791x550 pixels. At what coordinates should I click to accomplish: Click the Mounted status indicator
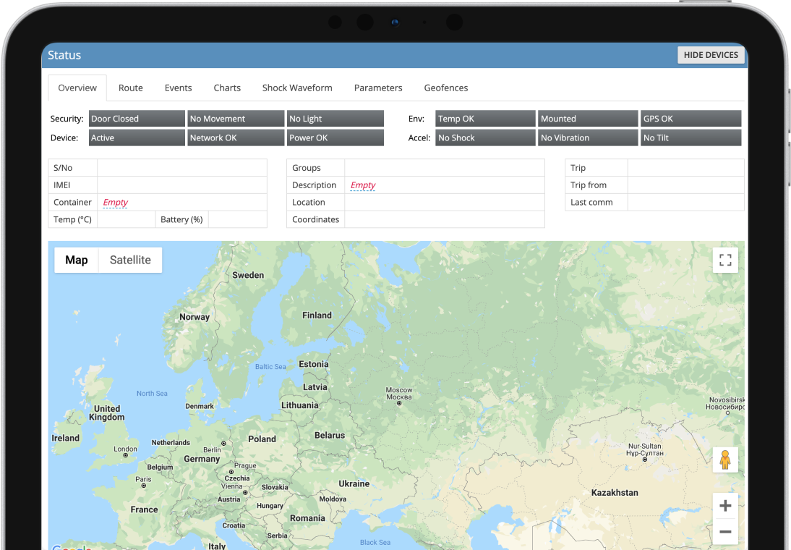(x=588, y=119)
